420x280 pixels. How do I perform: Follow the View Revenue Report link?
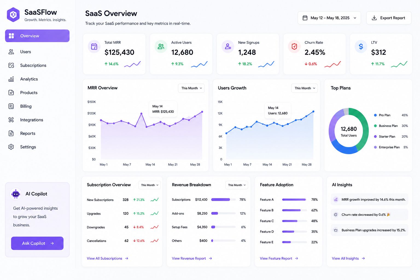(x=192, y=258)
